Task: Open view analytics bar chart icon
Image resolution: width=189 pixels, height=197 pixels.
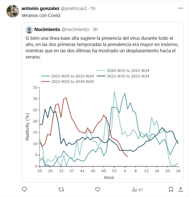Action: point(137,190)
